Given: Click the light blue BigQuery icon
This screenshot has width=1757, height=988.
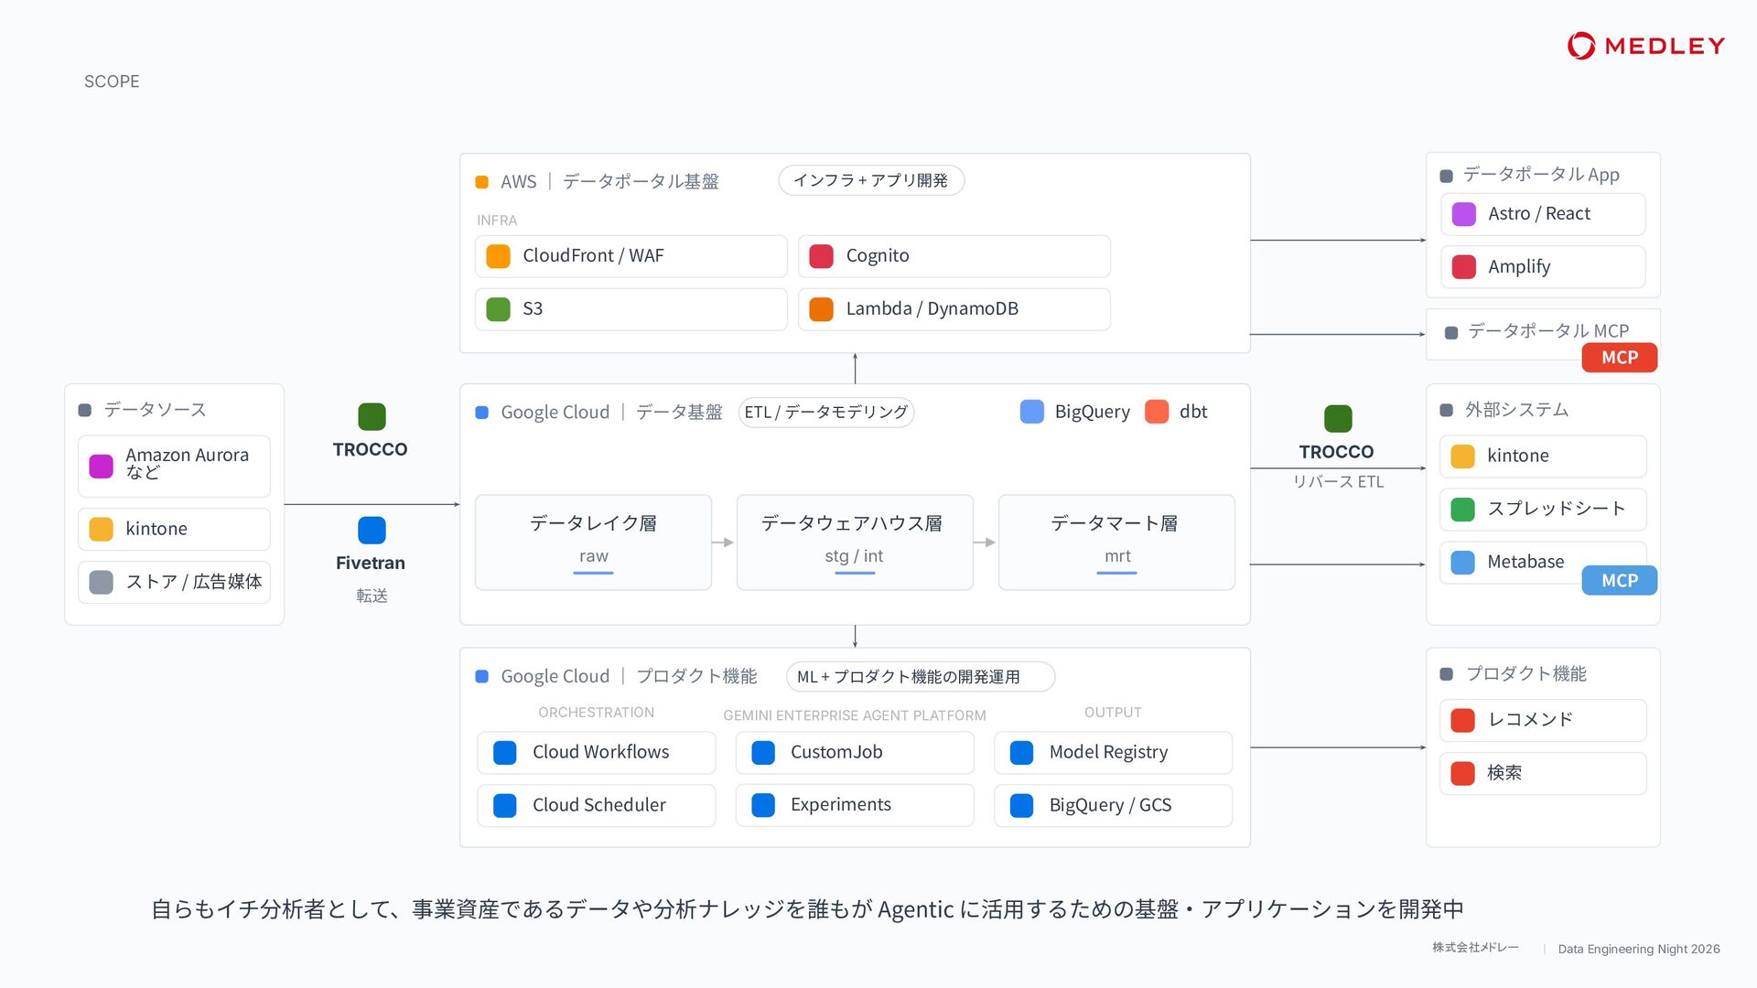Looking at the screenshot, I should tap(1031, 412).
